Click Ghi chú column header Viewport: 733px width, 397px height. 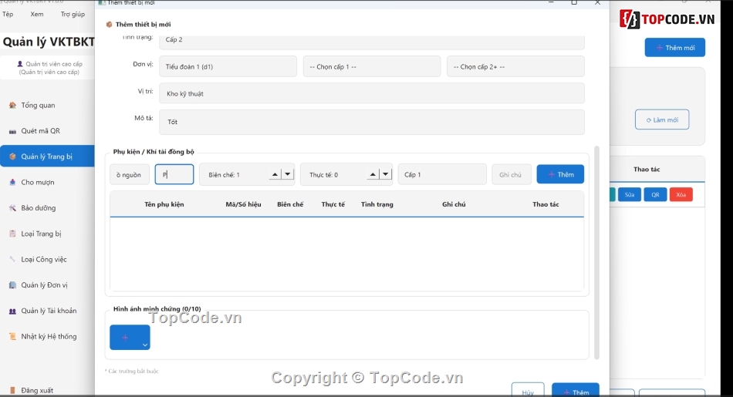[454, 204]
